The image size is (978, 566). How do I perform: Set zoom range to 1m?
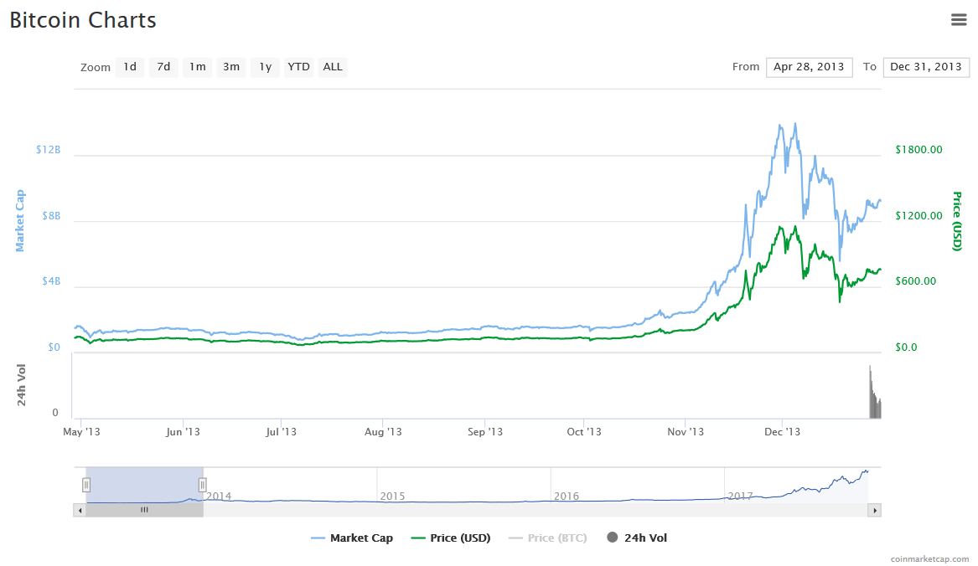pos(197,67)
